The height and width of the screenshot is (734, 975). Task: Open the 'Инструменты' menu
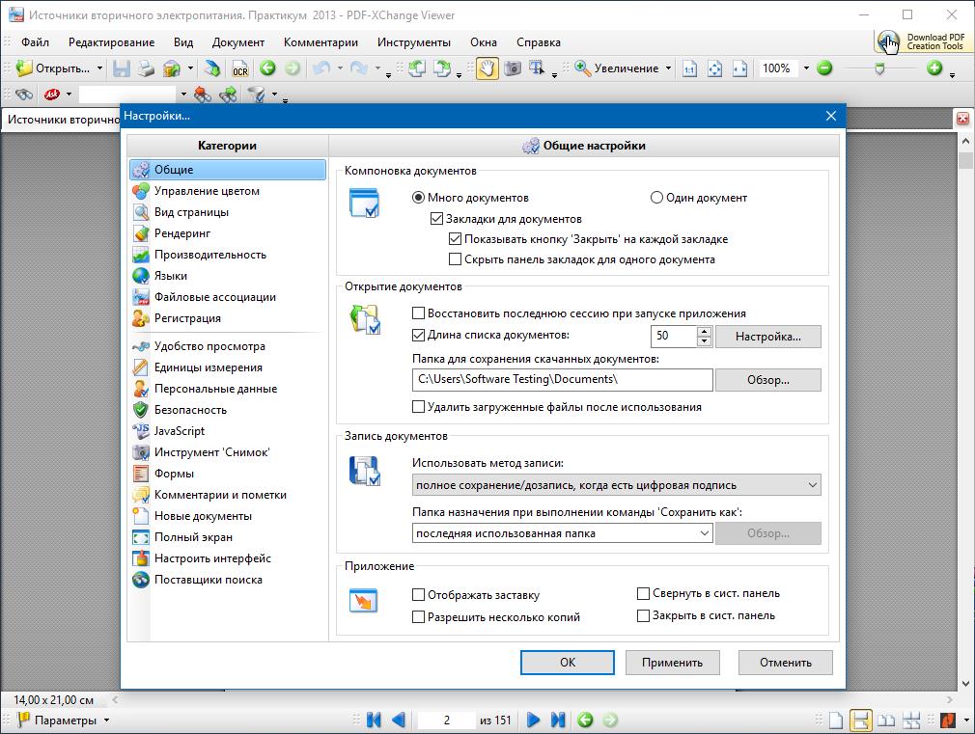click(x=413, y=42)
